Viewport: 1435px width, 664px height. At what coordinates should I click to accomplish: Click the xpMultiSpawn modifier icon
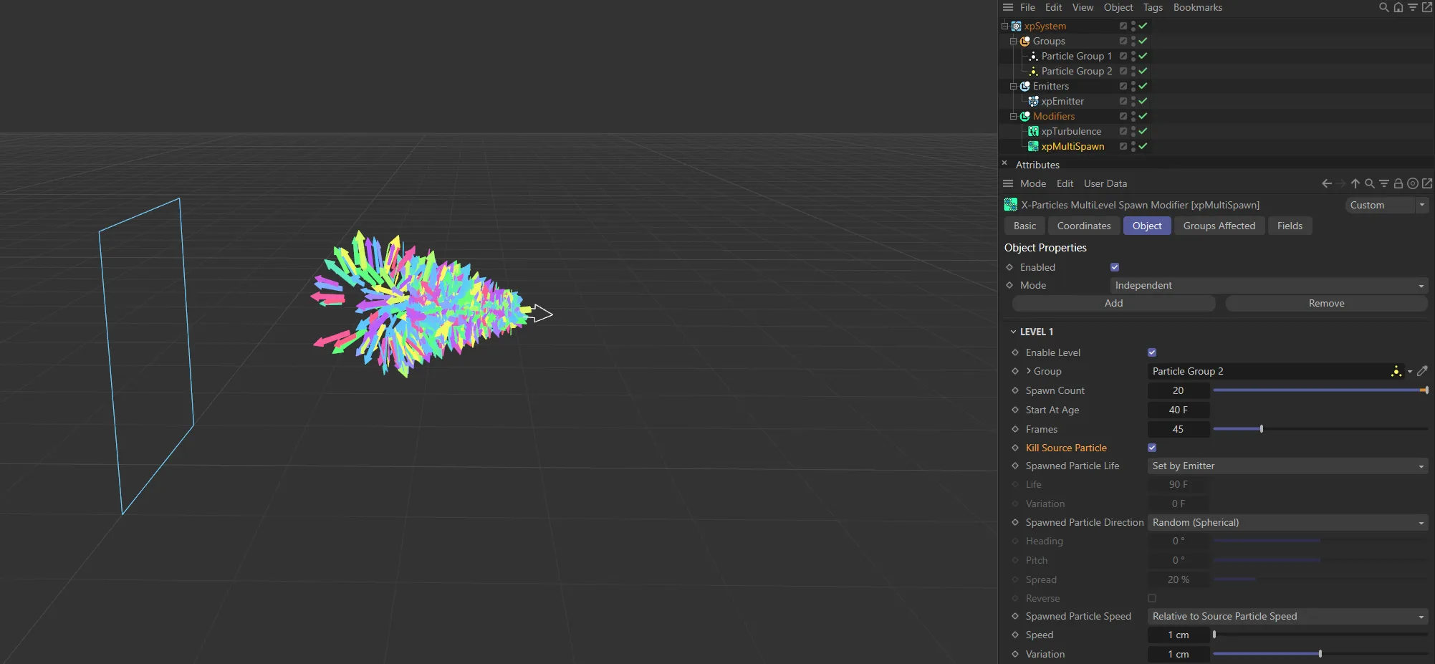(x=1033, y=146)
